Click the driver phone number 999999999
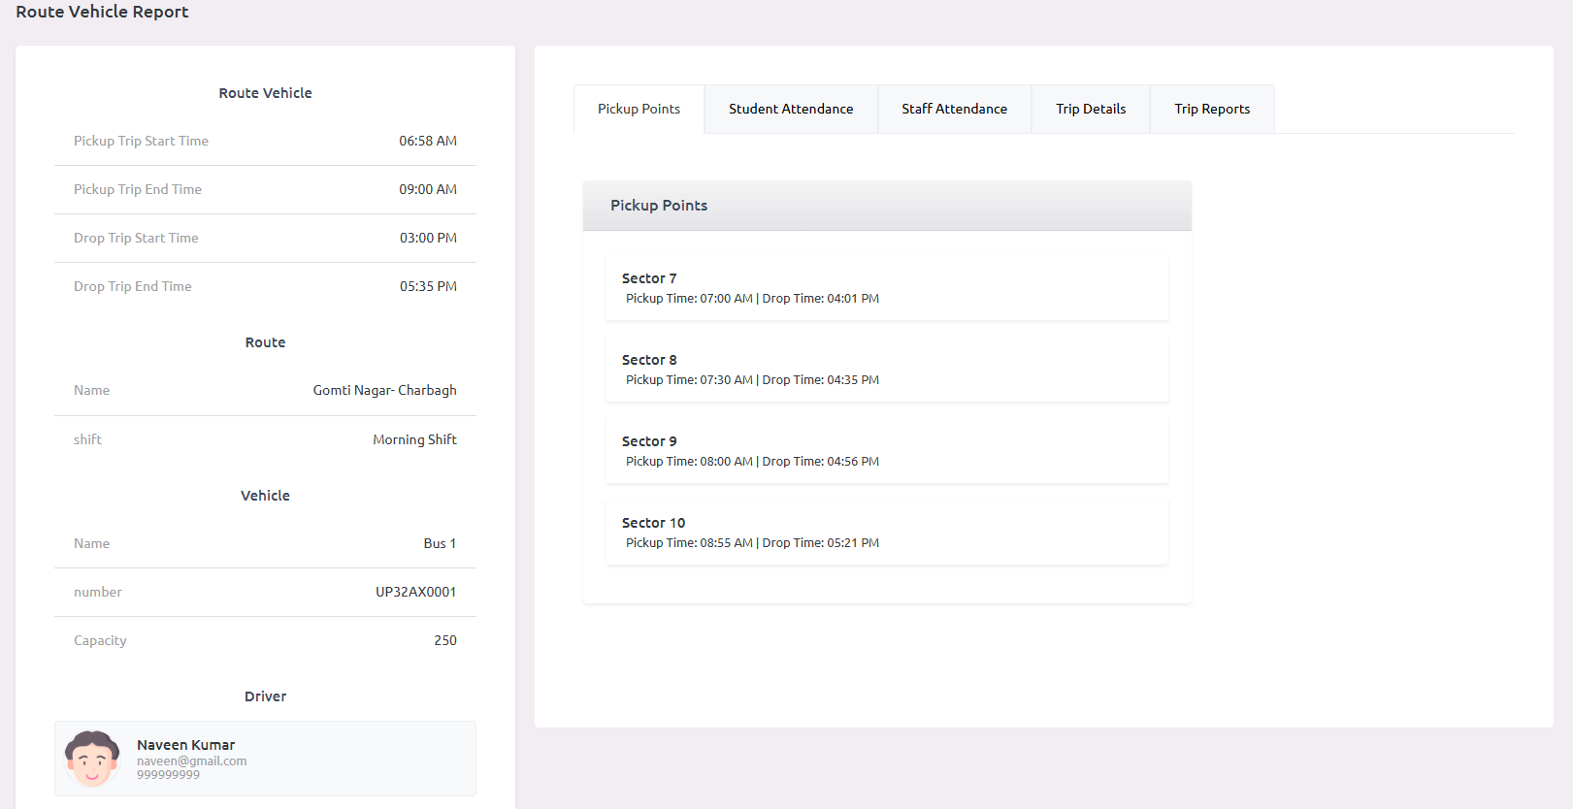Screen dimensions: 1573x809 [168, 775]
